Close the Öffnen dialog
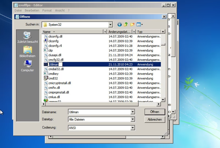 point(164,17)
